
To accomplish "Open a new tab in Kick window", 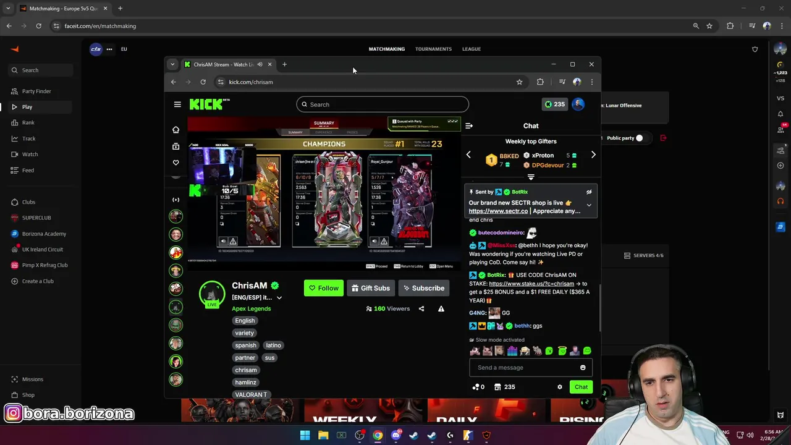I will pyautogui.click(x=284, y=64).
